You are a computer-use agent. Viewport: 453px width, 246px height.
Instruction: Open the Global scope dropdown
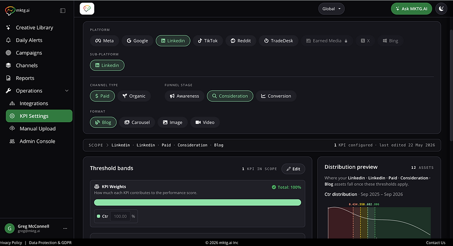click(331, 9)
